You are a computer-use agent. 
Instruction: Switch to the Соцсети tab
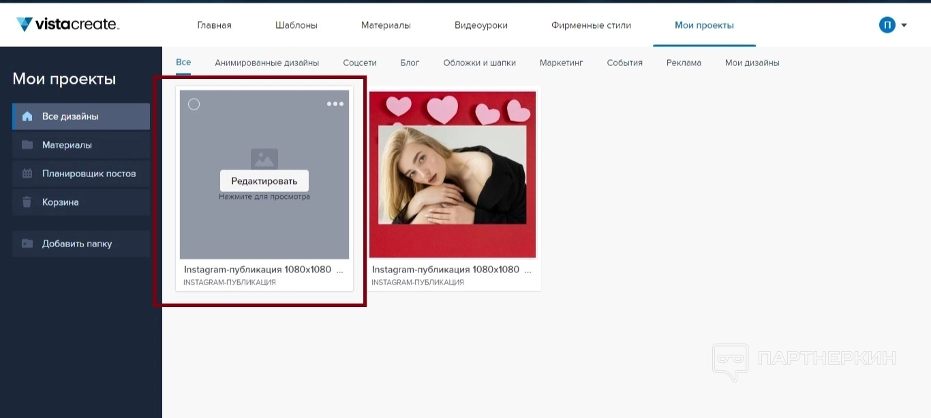359,63
